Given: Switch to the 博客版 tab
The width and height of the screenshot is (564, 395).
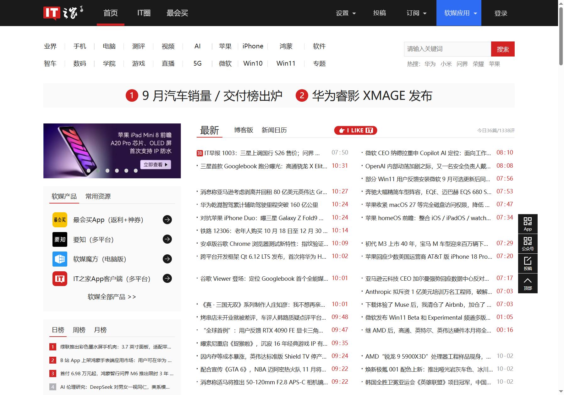Looking at the screenshot, I should pyautogui.click(x=244, y=130).
